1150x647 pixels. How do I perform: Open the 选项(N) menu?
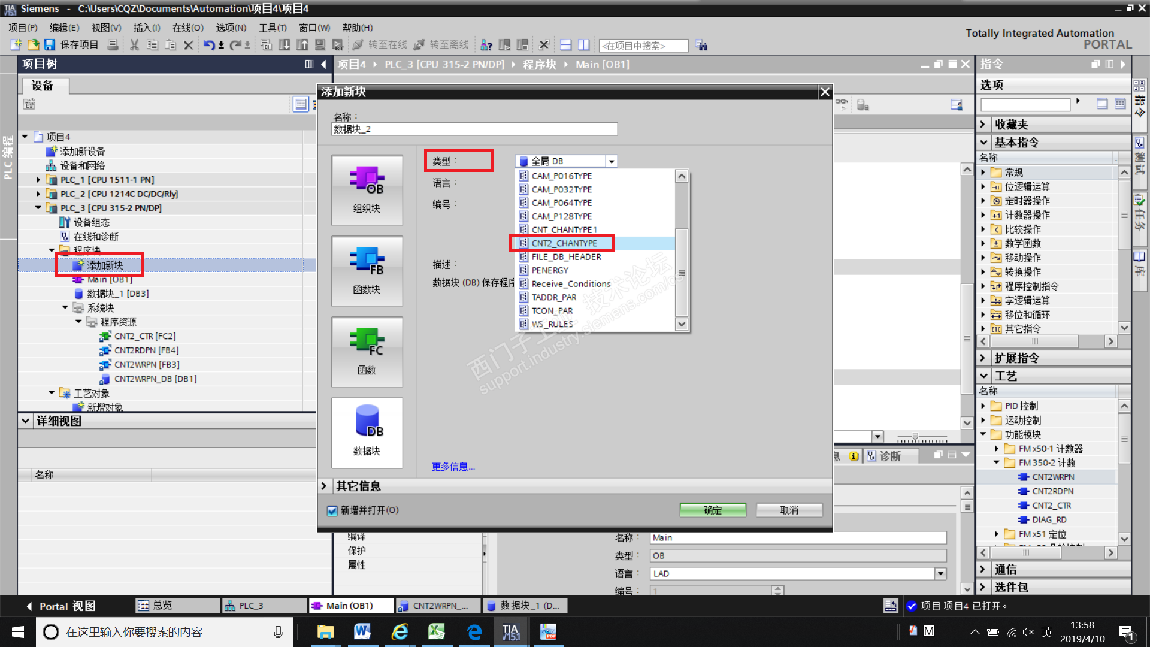pos(231,28)
